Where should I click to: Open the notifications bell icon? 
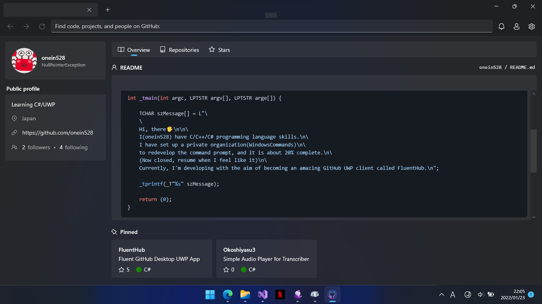coord(501,26)
